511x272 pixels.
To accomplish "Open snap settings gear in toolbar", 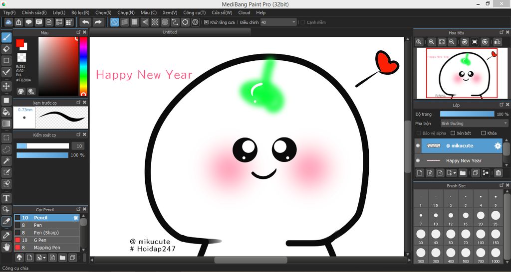I will pyautogui.click(x=195, y=22).
